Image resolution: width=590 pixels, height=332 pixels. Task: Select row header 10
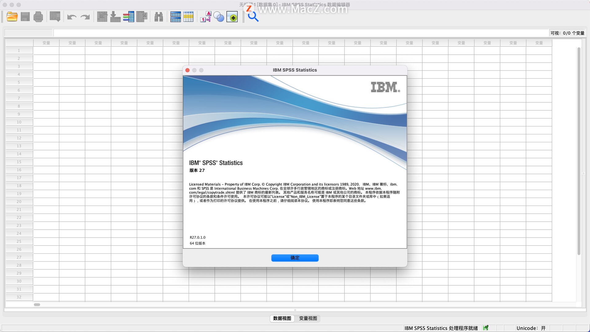click(19, 122)
